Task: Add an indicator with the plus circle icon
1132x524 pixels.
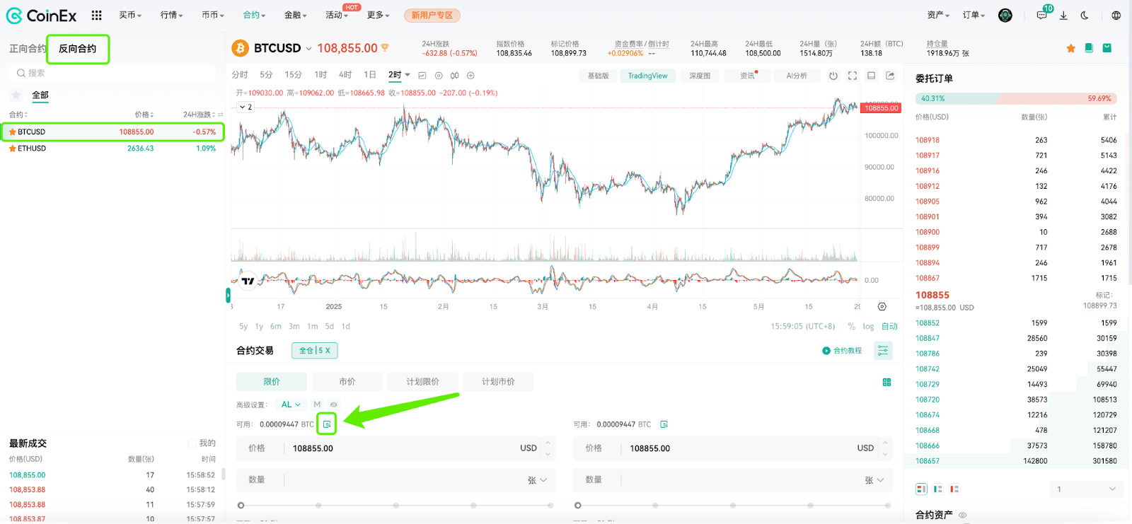Action: tap(470, 75)
